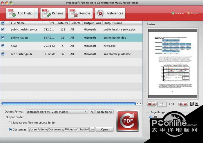Click the second page-layout icon with arrow

(197, 104)
